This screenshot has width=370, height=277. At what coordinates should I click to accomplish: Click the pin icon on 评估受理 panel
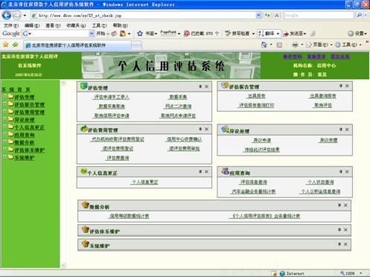[x=200, y=86]
